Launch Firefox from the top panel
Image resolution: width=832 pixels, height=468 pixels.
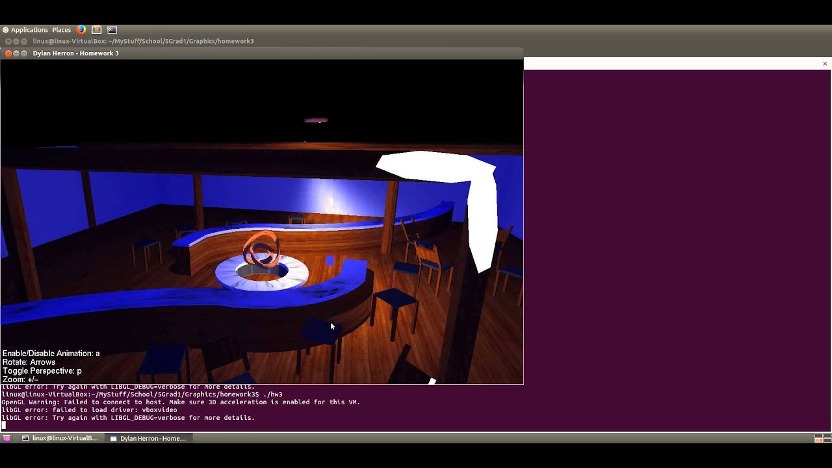point(81,30)
